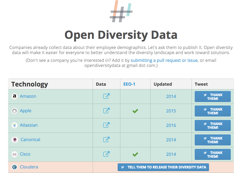Click the Cisco logo icon
This screenshot has width=238, height=173.
[x=15, y=154]
